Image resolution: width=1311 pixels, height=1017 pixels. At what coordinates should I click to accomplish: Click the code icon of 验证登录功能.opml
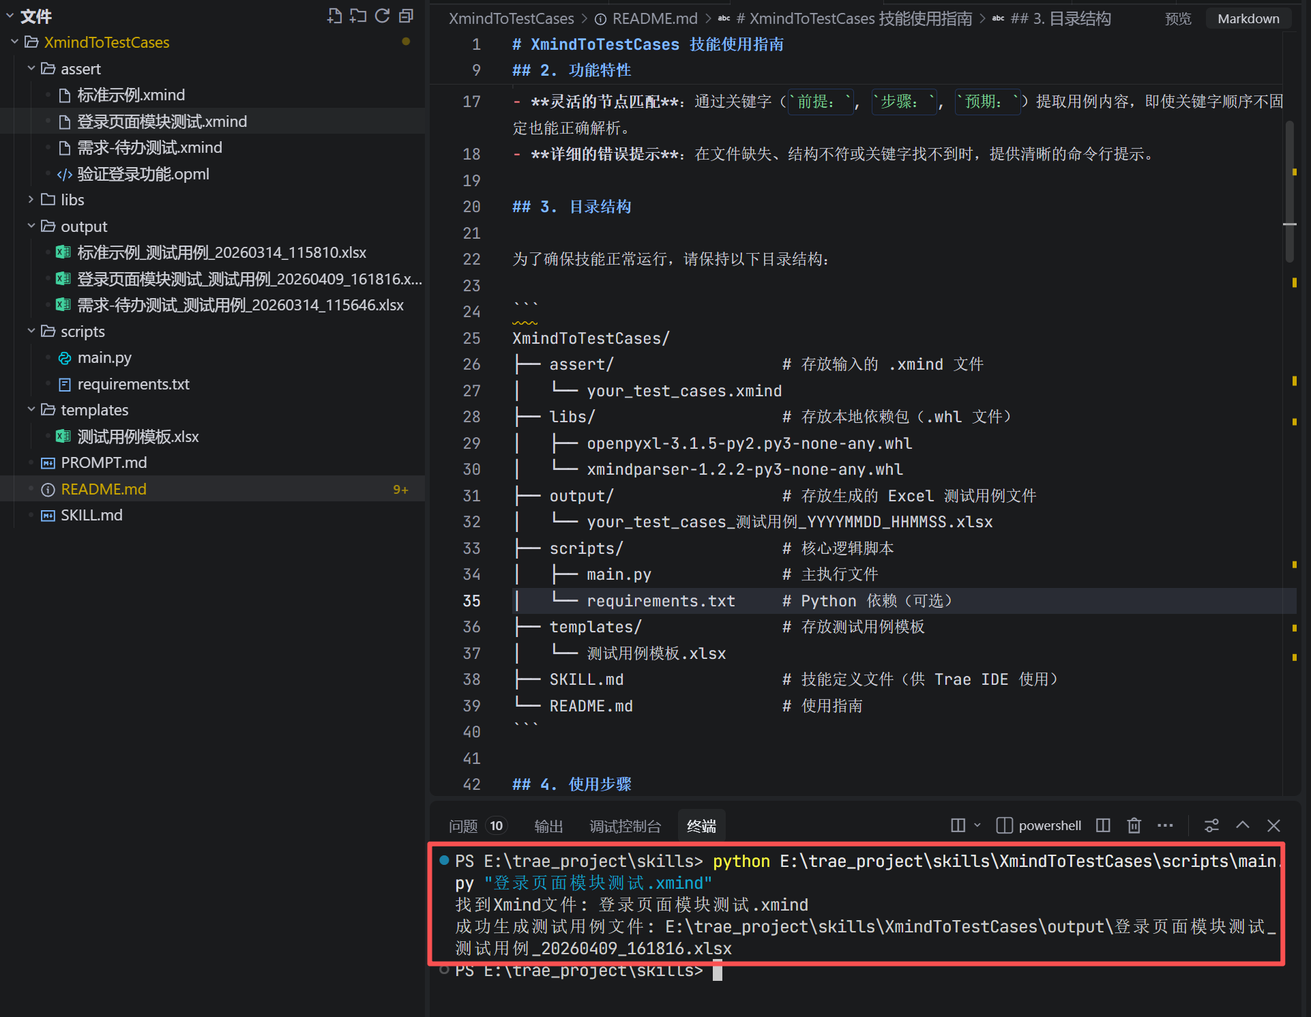pyautogui.click(x=65, y=175)
